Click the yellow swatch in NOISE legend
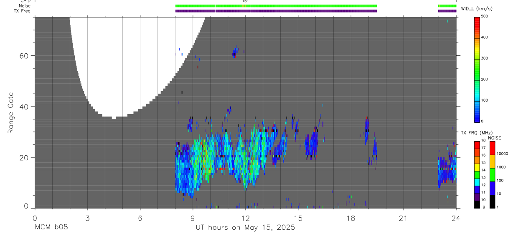Image resolution: width=513 pixels, height=236 pixels. click(492, 161)
